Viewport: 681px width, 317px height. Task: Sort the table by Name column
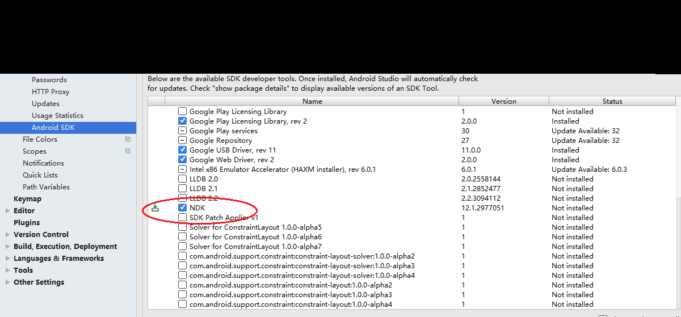(x=312, y=102)
